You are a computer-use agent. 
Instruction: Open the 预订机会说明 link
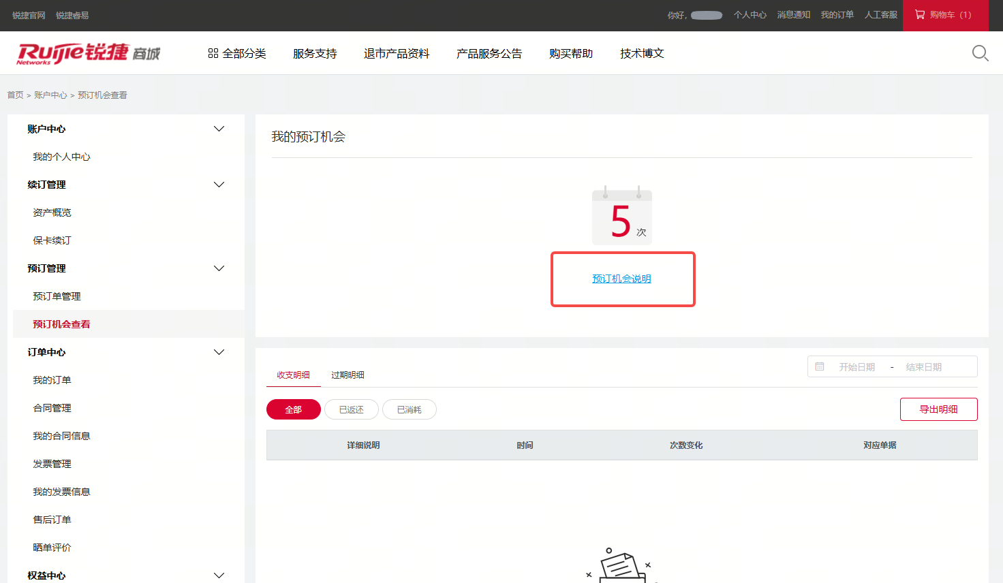tap(621, 279)
